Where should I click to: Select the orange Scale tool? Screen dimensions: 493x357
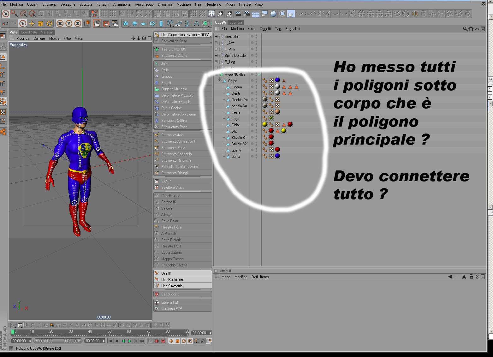[40, 23]
